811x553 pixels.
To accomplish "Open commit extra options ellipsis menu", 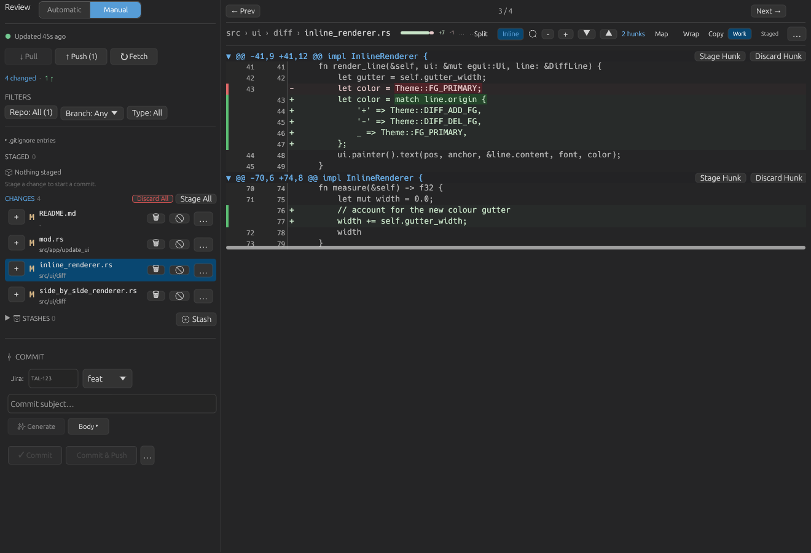I will tap(147, 455).
